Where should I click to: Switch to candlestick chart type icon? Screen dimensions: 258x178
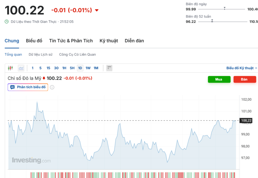[10, 68]
